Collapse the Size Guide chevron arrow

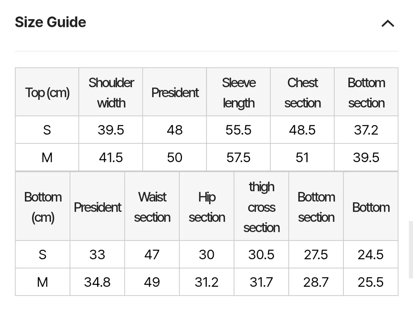(387, 24)
